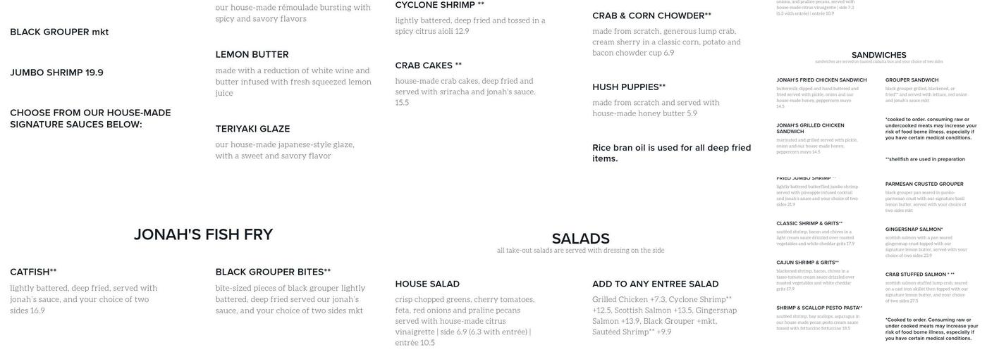This screenshot has height=352, width=987.
Task: Click the Sandwiches section heading
Action: point(878,56)
